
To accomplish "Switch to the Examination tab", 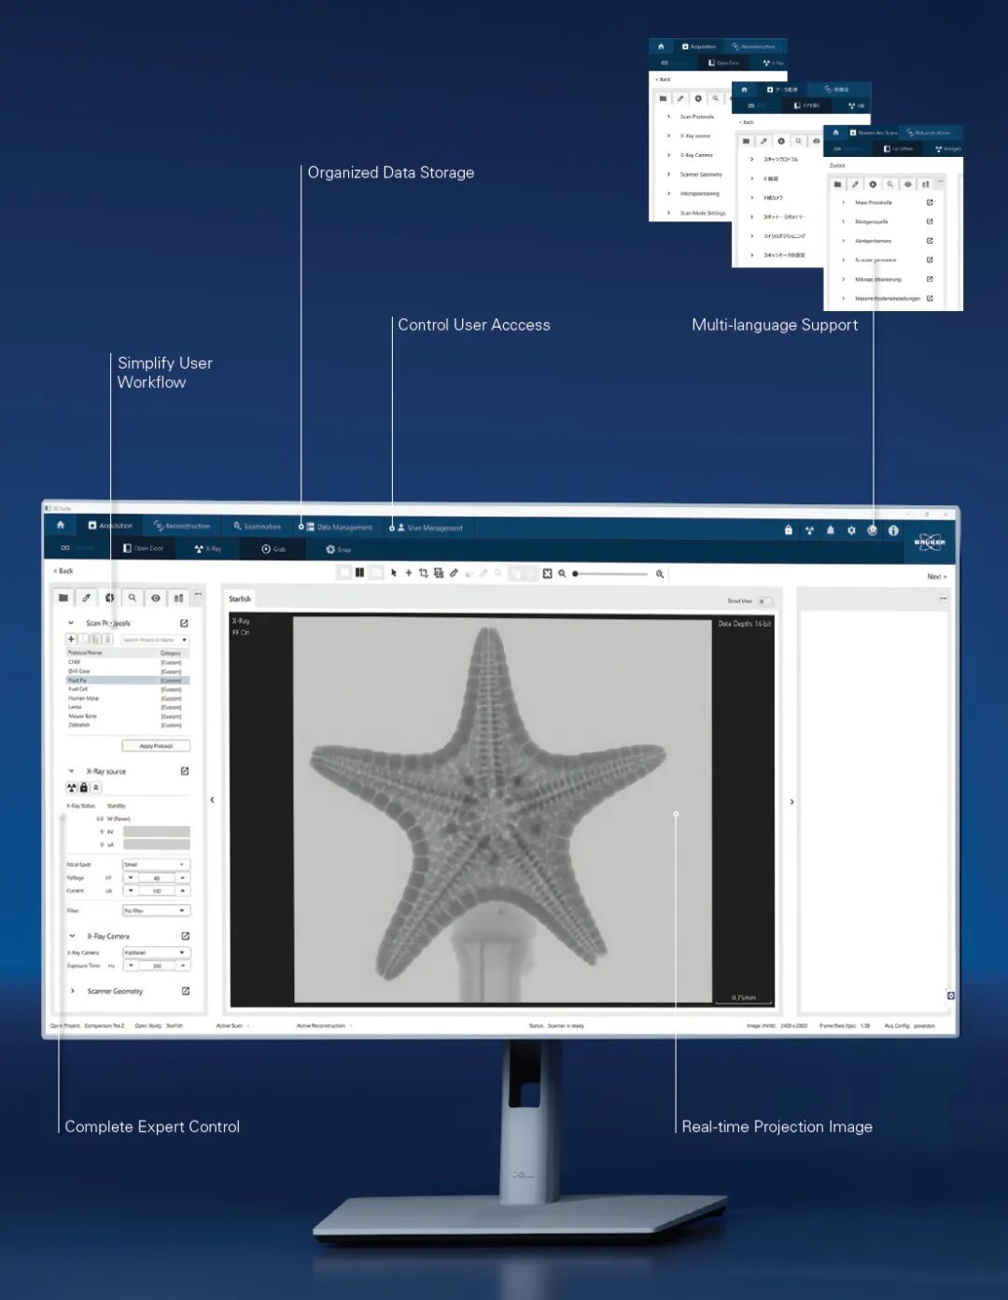I will [x=257, y=527].
